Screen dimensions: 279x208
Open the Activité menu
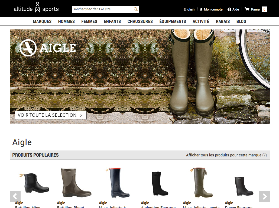click(x=201, y=21)
